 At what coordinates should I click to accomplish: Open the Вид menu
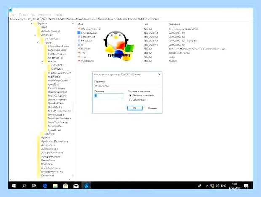click(x=33, y=15)
